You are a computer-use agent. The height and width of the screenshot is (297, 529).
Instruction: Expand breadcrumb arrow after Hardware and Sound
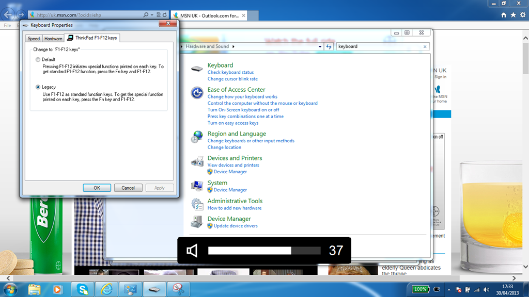pos(234,46)
